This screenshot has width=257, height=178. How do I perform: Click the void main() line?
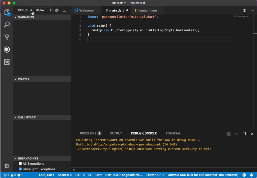tap(99, 26)
